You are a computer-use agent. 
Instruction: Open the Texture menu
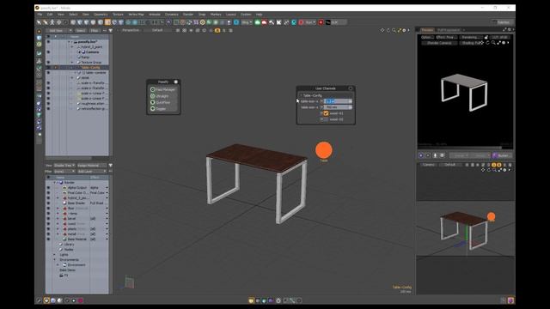click(x=118, y=15)
